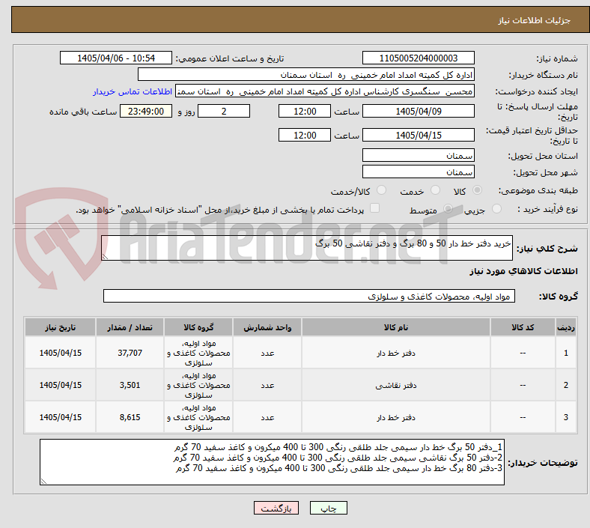Viewport: 590px width, 528px height.
Task: Click the تعداد / مقدار column header
Action: coord(130,327)
